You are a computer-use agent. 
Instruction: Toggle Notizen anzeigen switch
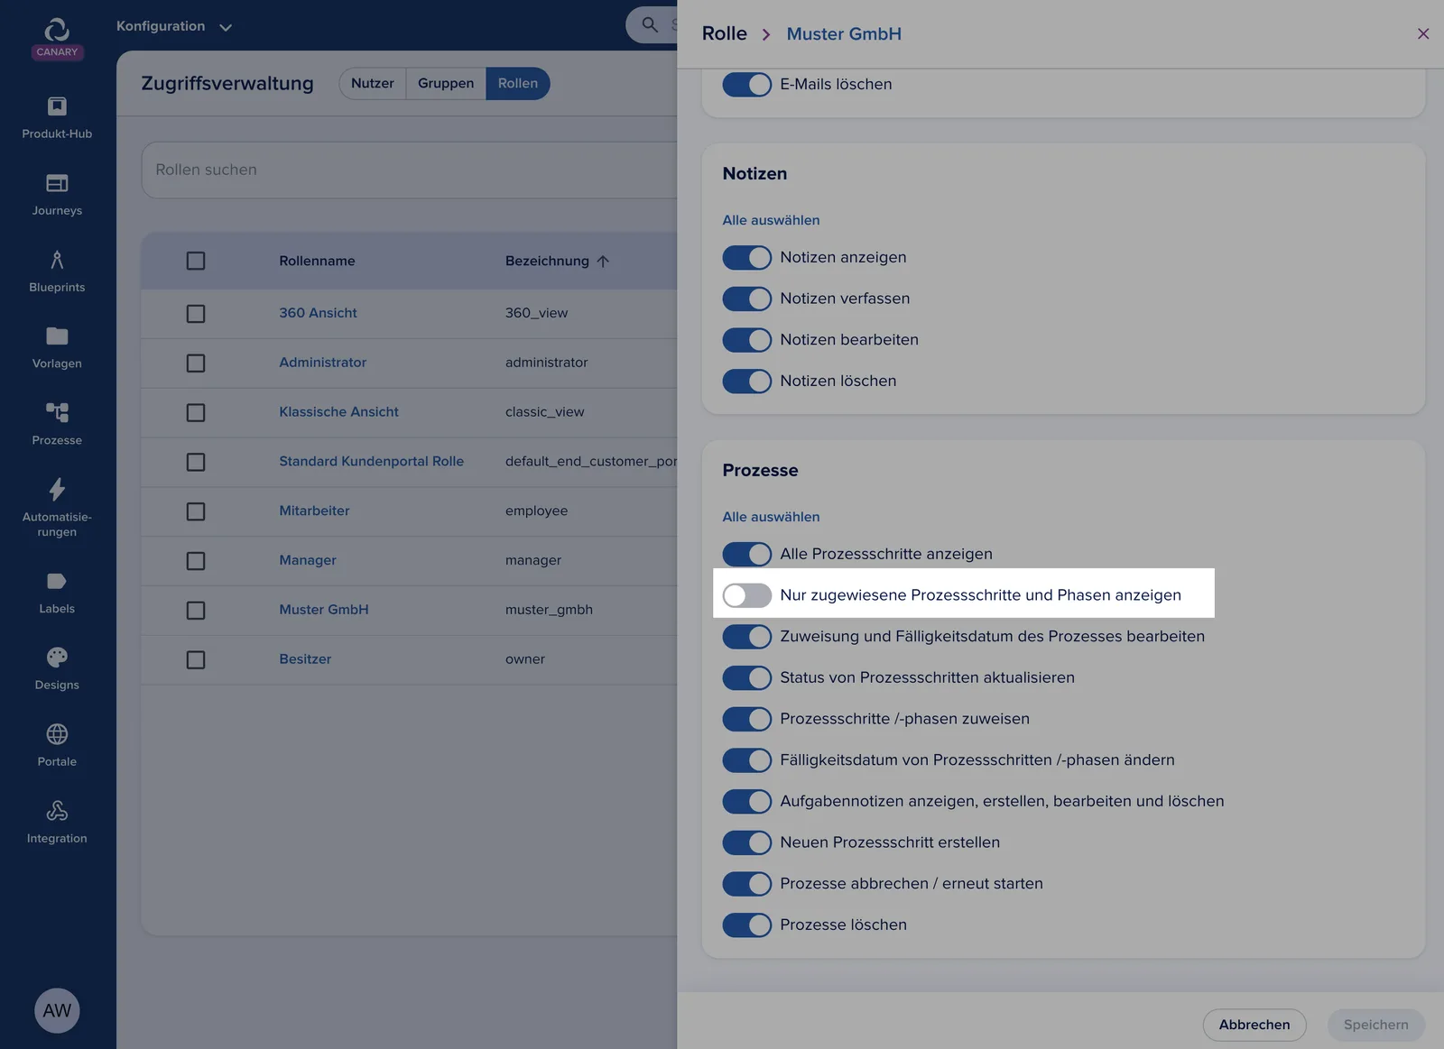(x=747, y=258)
